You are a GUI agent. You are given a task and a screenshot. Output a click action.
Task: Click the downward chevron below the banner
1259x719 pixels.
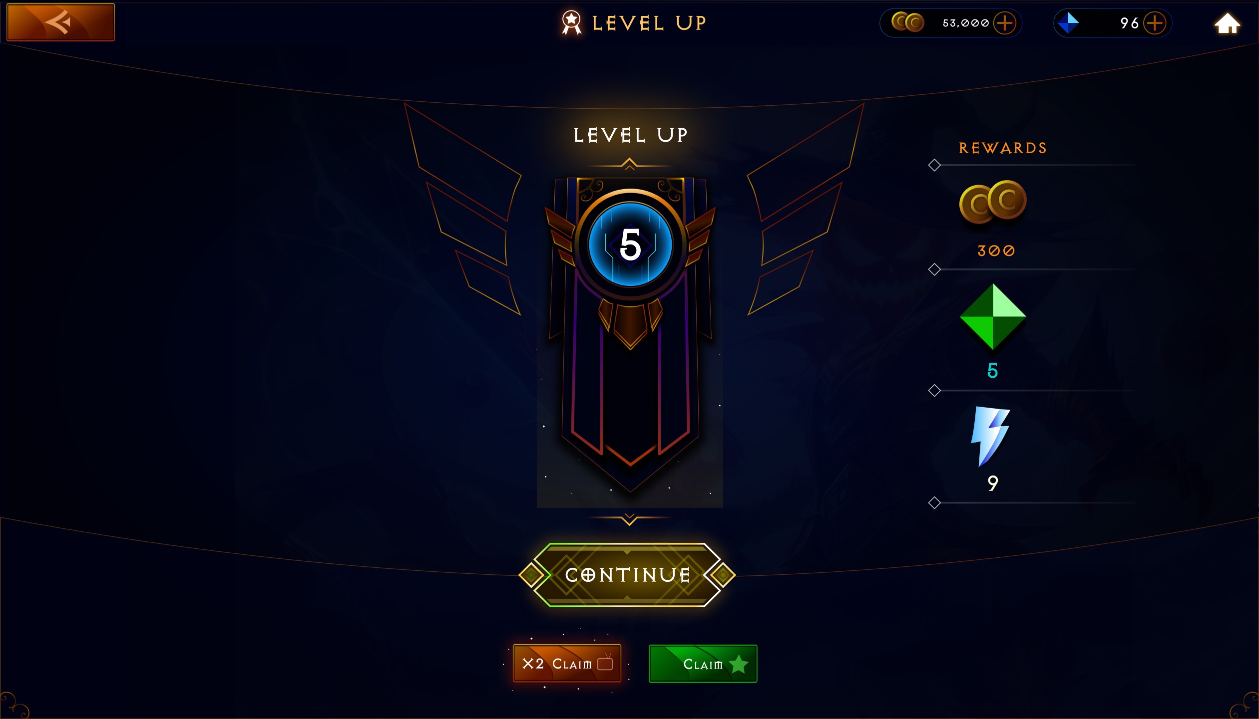coord(629,519)
